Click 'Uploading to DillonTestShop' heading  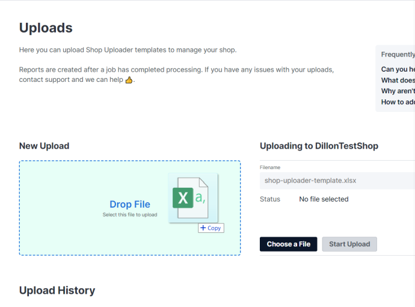[319, 146]
